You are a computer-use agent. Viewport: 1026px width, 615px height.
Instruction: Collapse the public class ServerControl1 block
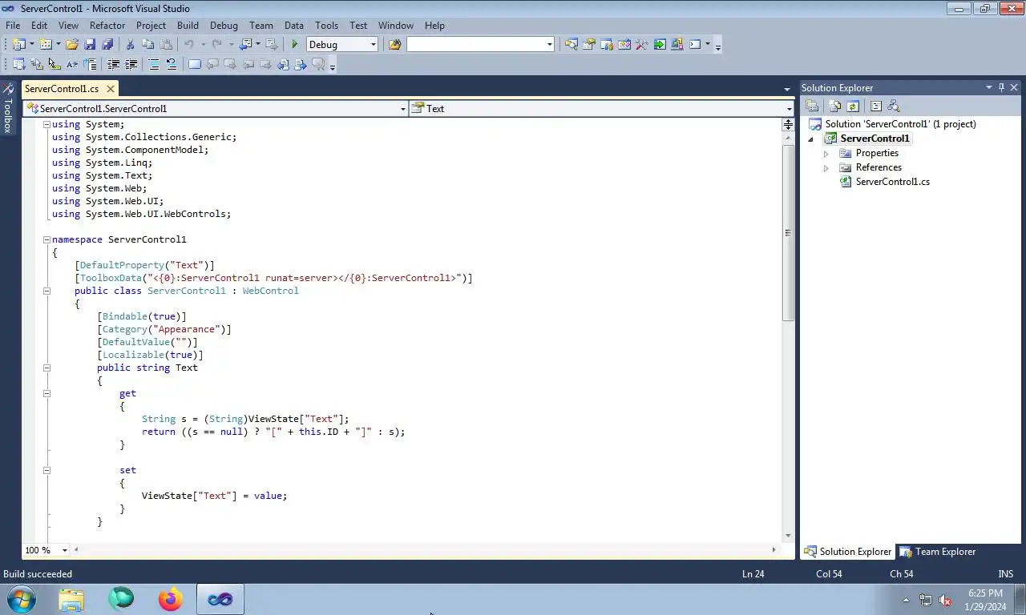coord(46,291)
